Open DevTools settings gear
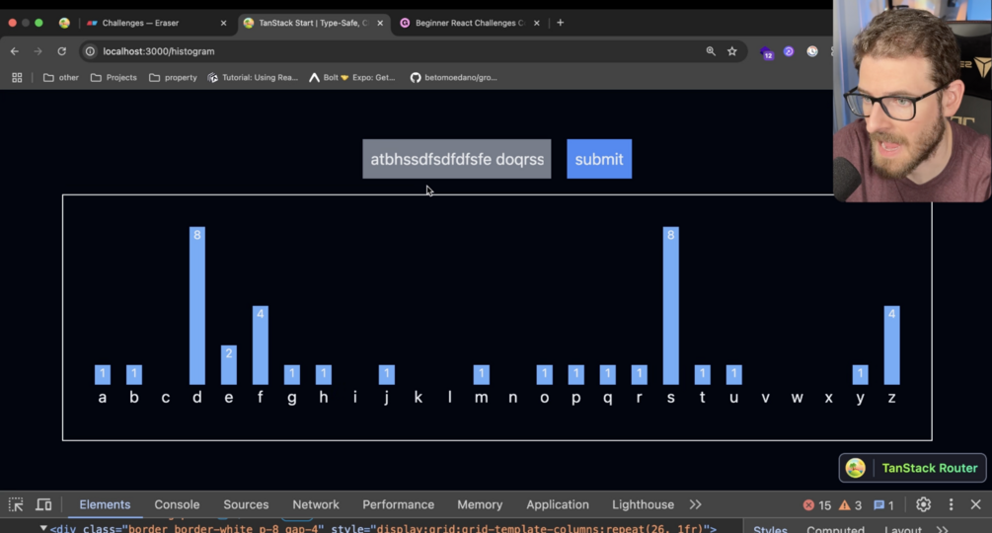Image resolution: width=992 pixels, height=533 pixels. [923, 504]
